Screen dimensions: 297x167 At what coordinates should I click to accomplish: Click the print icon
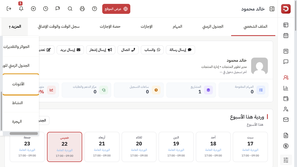point(82,9)
